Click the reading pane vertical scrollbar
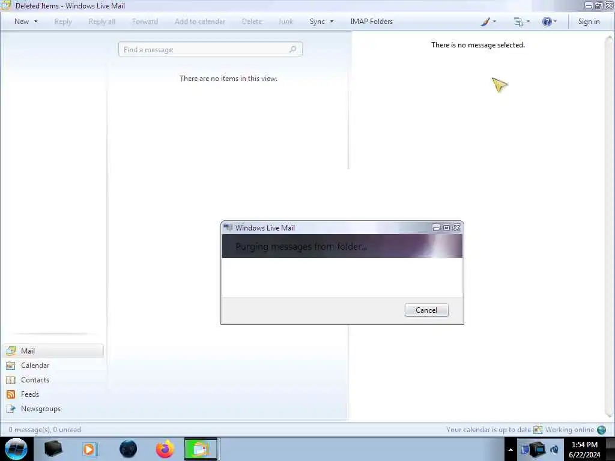Image resolution: width=615 pixels, height=461 pixels. [x=609, y=226]
